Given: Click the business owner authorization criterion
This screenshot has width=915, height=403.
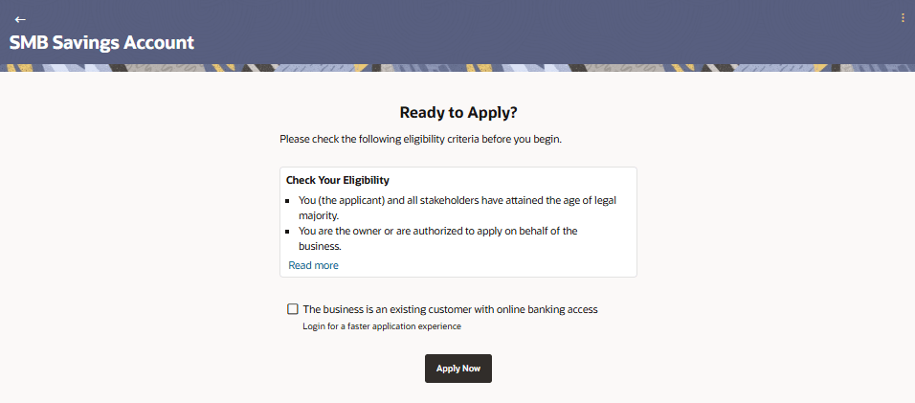Looking at the screenshot, I should tap(437, 231).
